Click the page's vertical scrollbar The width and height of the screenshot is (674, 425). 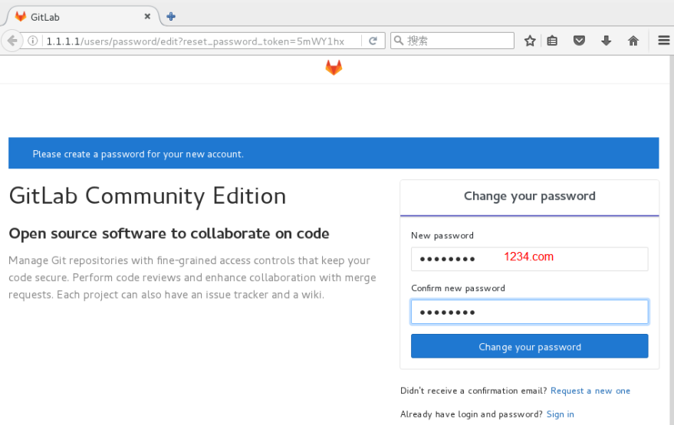click(x=672, y=240)
